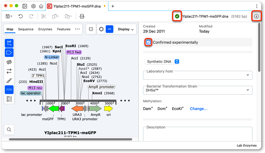Select the XmnI enzyme site label
The image size is (265, 153).
click(97, 93)
